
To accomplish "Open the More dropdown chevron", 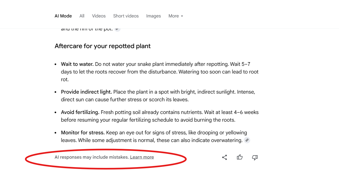I will [x=182, y=16].
